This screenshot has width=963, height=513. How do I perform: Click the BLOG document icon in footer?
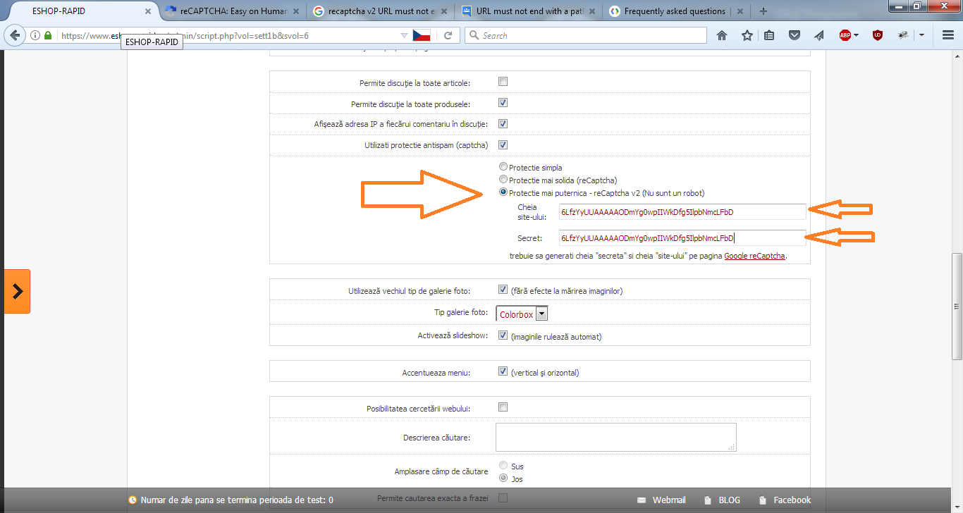(x=707, y=500)
